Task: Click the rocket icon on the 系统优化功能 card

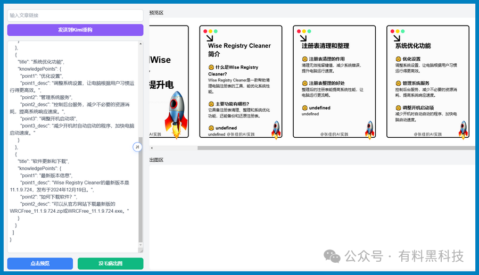Action: click(463, 130)
